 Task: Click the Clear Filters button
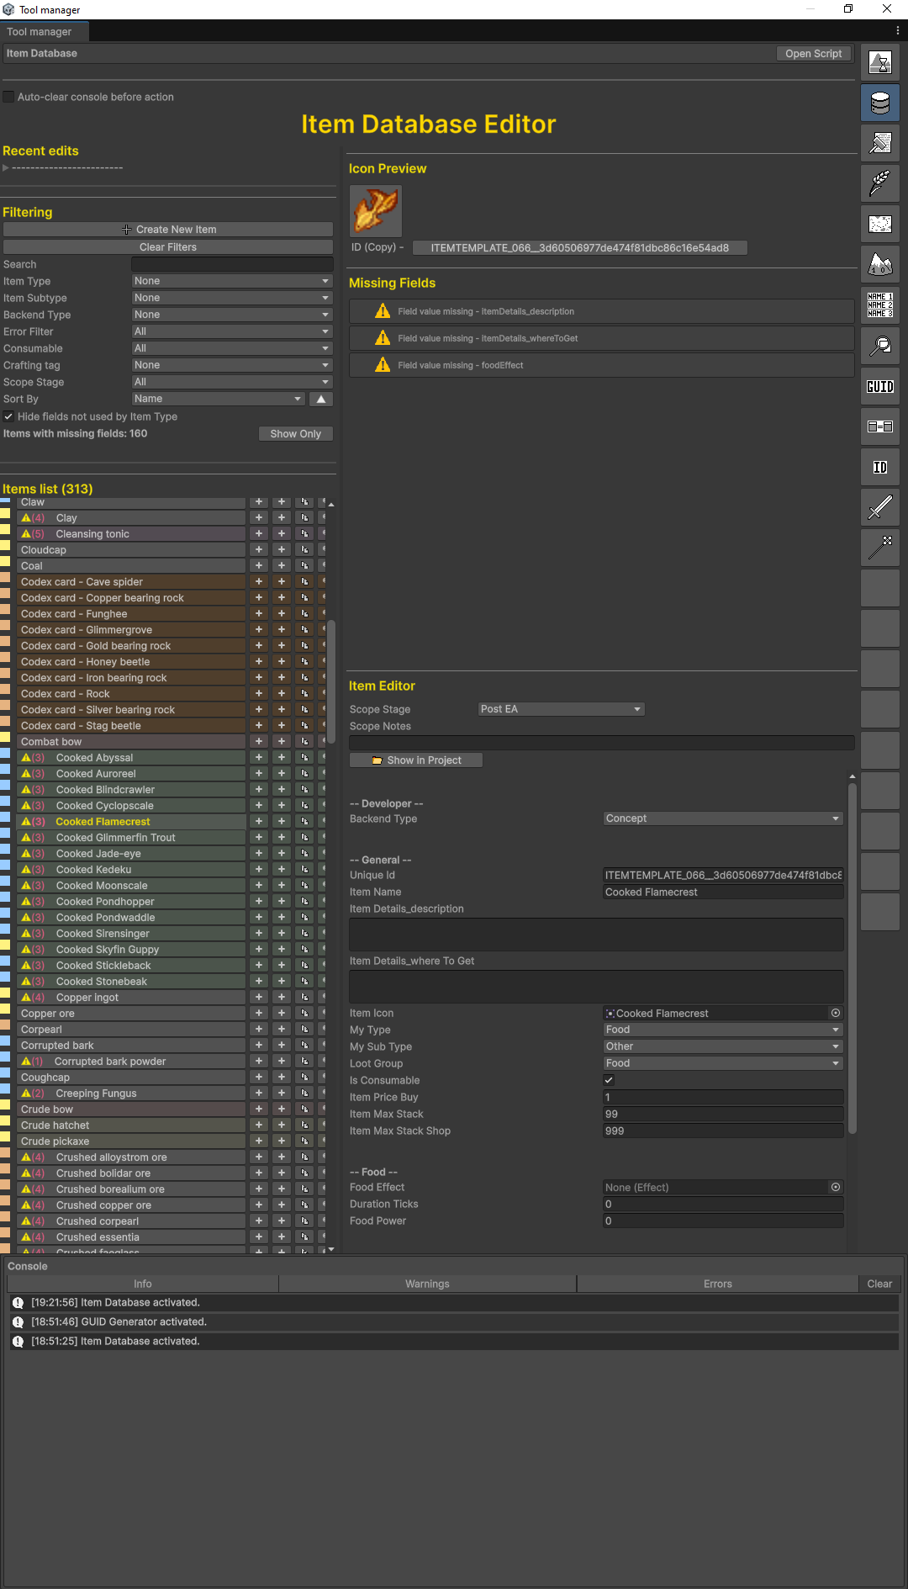tap(168, 247)
